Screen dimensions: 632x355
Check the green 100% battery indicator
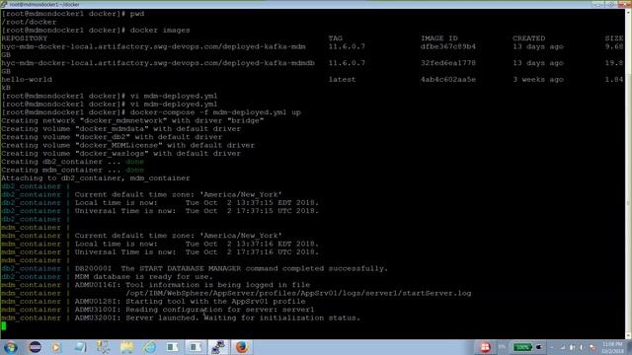522,347
